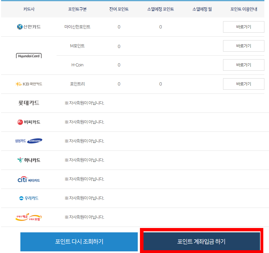Click the 포인트리 cell

coord(77,84)
